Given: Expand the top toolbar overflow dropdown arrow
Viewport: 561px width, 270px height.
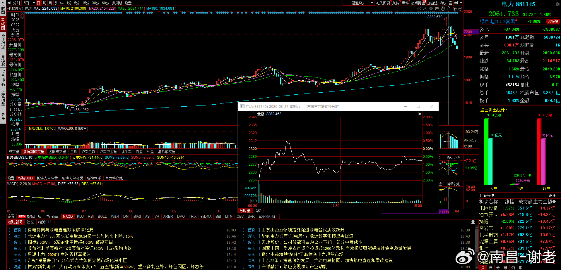Looking at the screenshot, I should tap(461, 3).
